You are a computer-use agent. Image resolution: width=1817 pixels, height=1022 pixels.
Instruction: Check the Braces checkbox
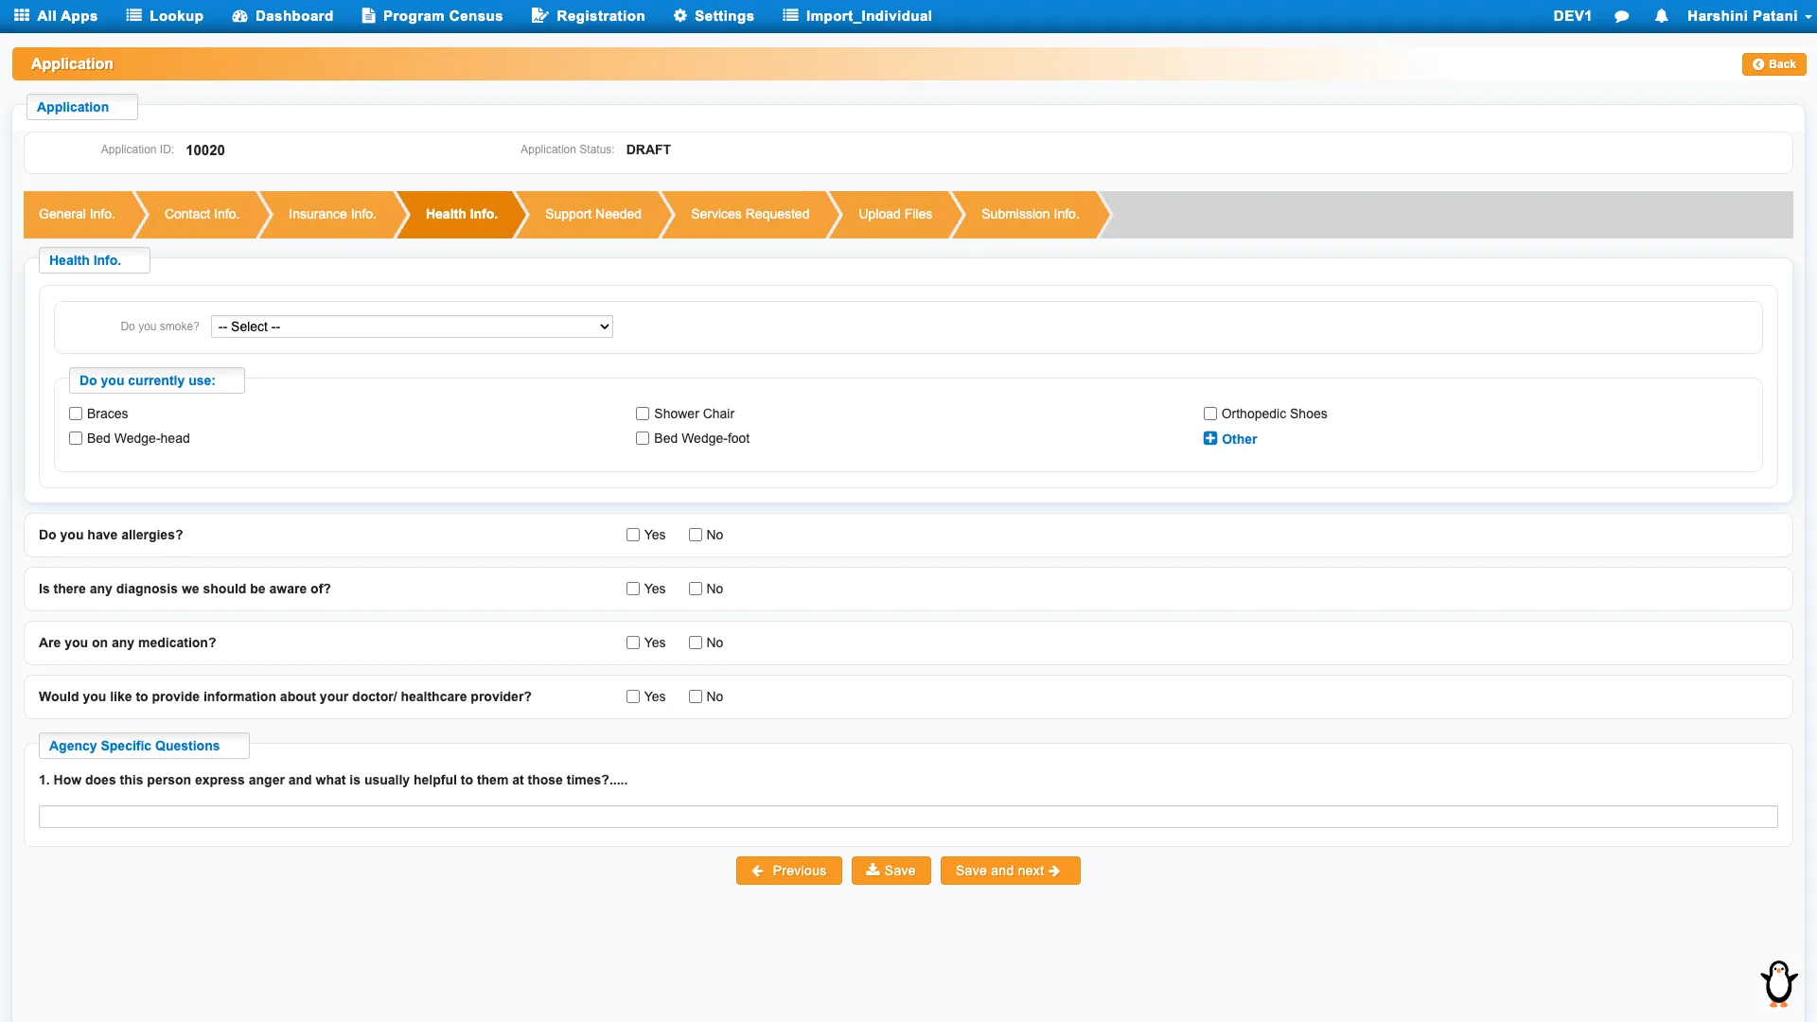click(76, 414)
